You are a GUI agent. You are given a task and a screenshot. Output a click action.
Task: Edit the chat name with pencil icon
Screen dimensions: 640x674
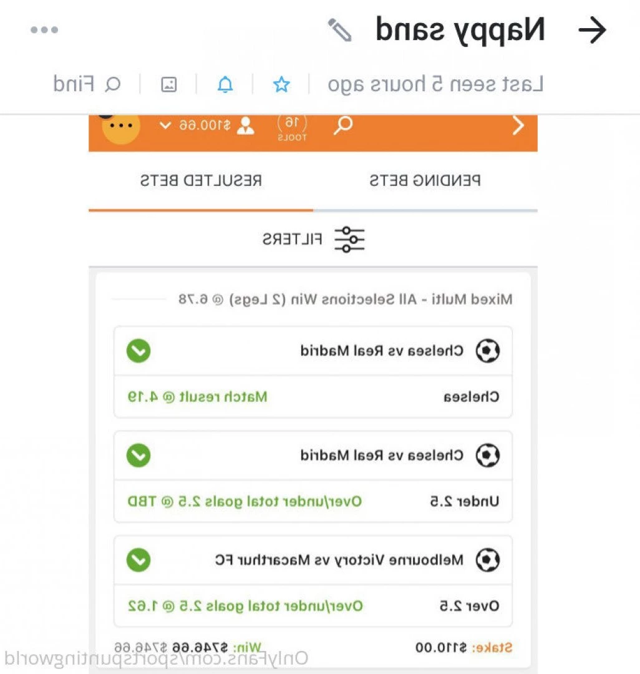tap(340, 30)
